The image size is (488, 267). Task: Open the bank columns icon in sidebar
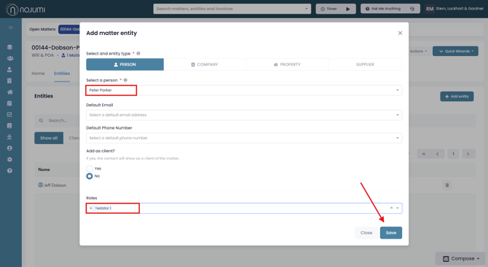pyautogui.click(x=9, y=137)
